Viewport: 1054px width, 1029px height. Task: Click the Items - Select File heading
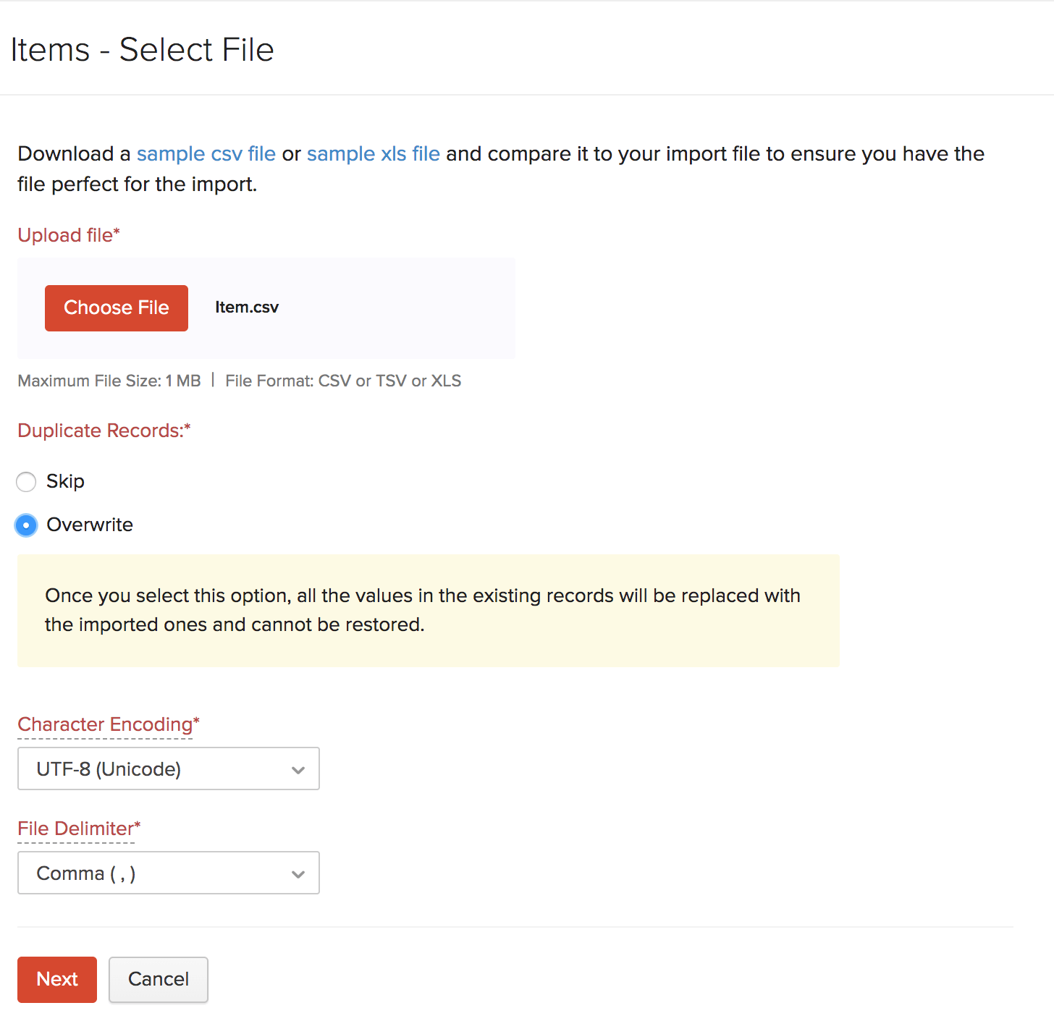(142, 49)
